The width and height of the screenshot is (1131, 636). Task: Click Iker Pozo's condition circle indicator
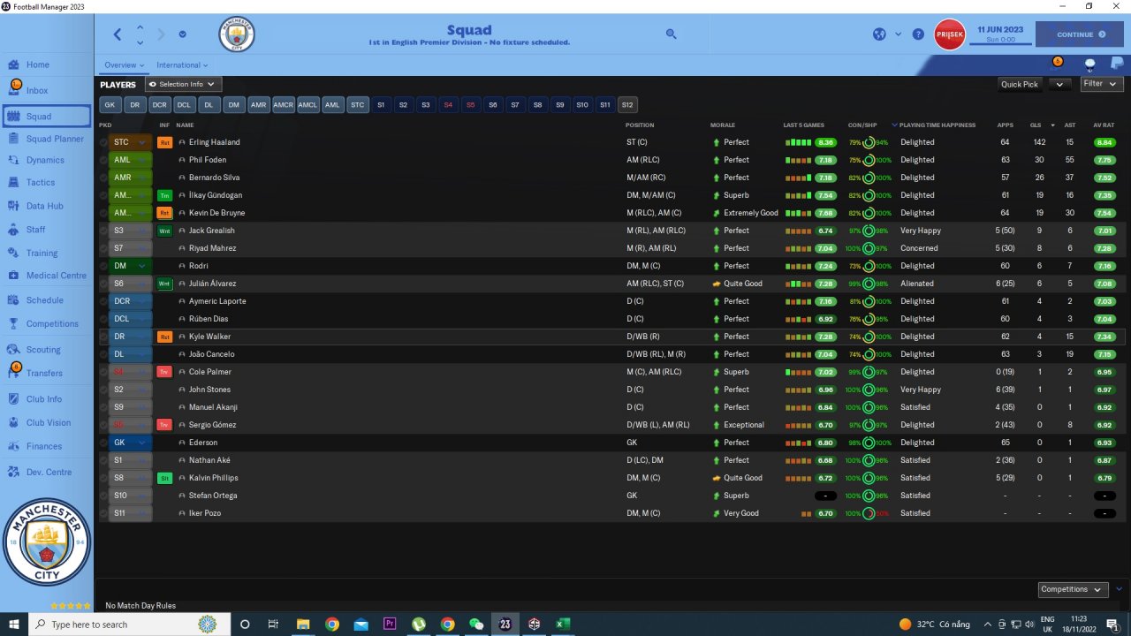pos(869,513)
